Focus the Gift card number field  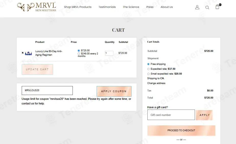tap(171, 115)
